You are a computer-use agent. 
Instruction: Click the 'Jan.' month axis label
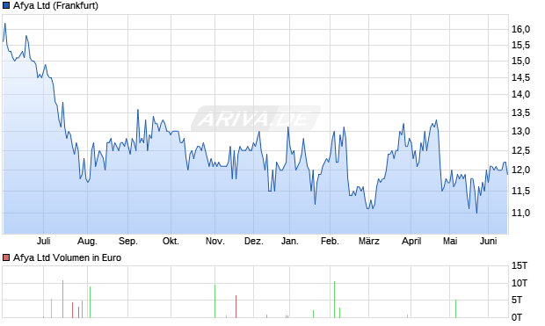coord(289,241)
